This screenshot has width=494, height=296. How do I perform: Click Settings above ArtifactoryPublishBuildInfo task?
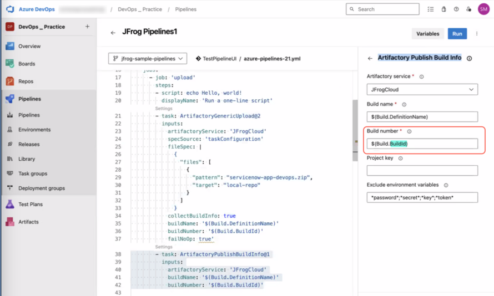[x=164, y=247]
